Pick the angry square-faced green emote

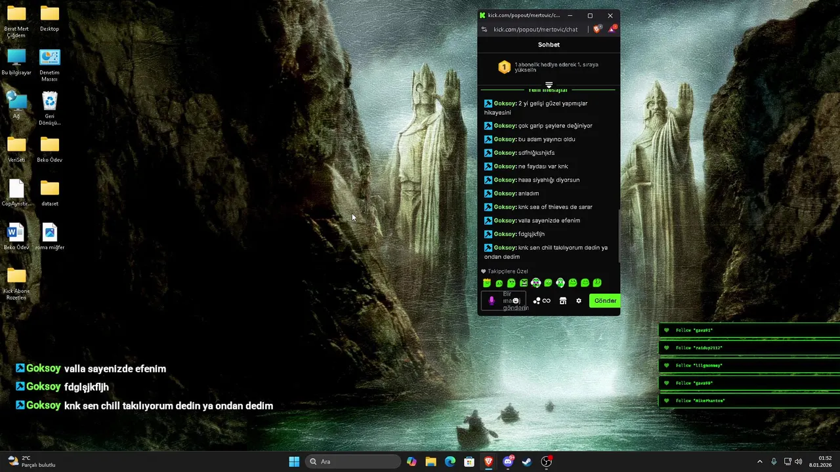coord(524,283)
